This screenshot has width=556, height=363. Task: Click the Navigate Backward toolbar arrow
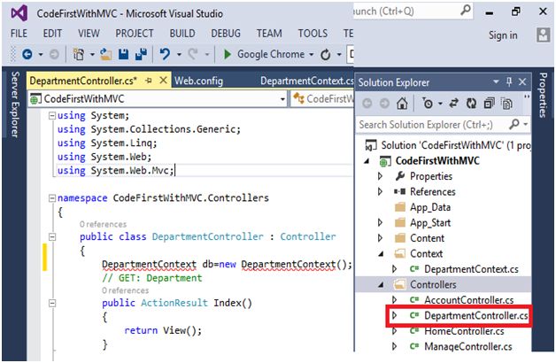[28, 55]
